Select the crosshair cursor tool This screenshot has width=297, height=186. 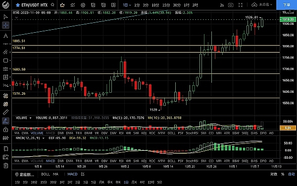click(5, 25)
